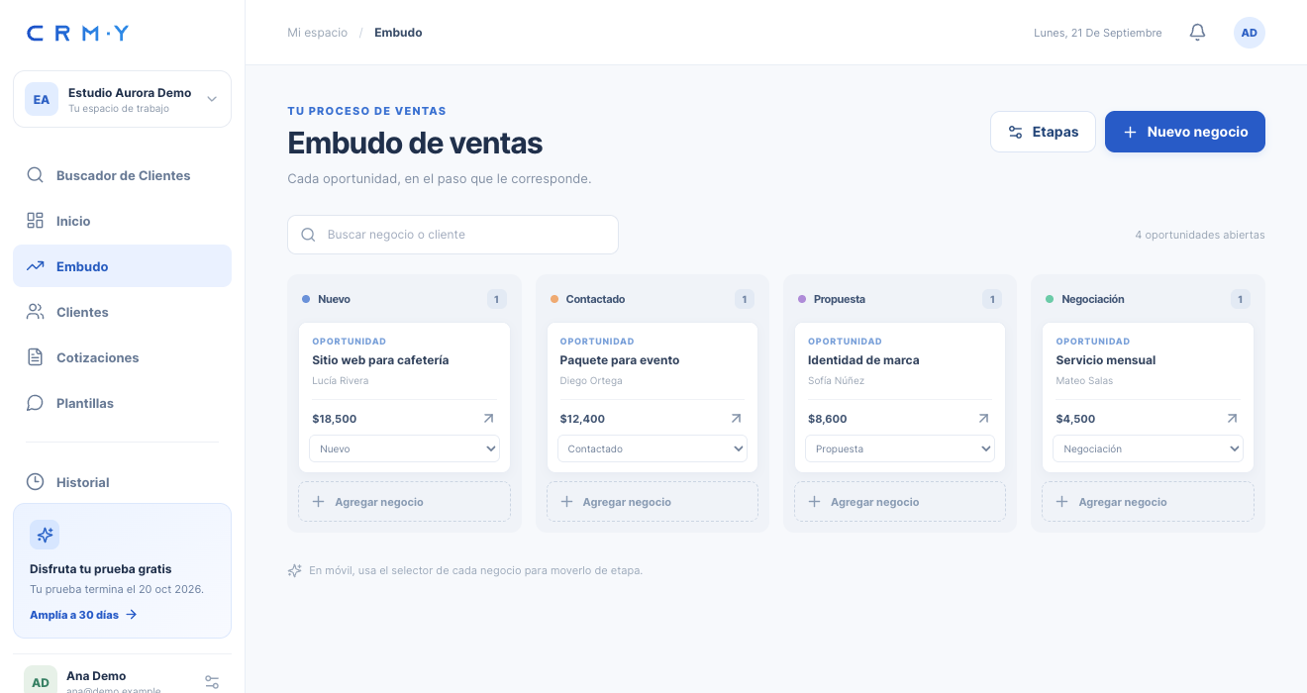Screen dimensions: 1307x693
Task: Click Mi espacio in the breadcrumb
Action: (x=318, y=33)
